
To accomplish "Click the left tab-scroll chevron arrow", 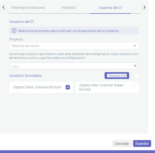I will click(4, 7).
